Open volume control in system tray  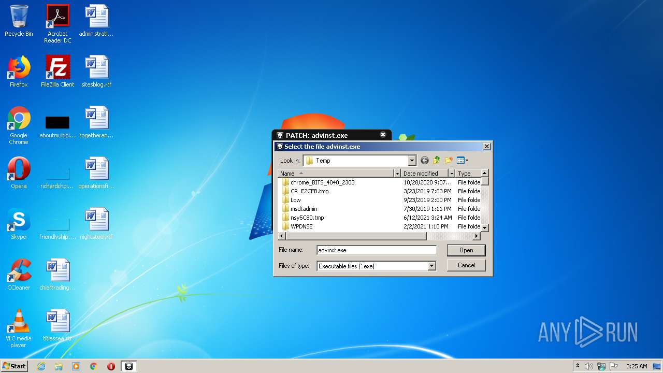pyautogui.click(x=589, y=366)
